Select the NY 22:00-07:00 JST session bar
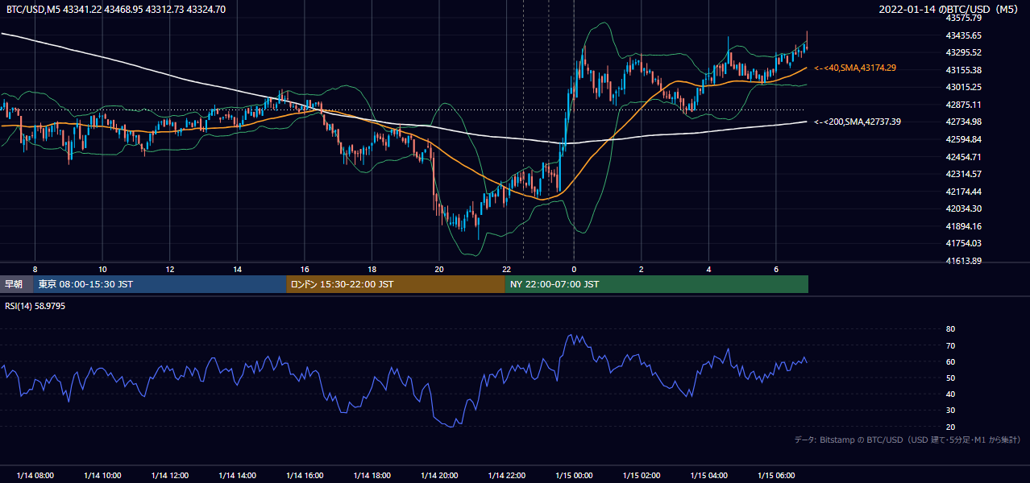 pos(657,284)
